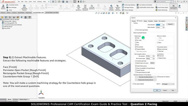Toggle Create feature groups checkbox
This screenshot has height=106, width=188.
(136, 66)
